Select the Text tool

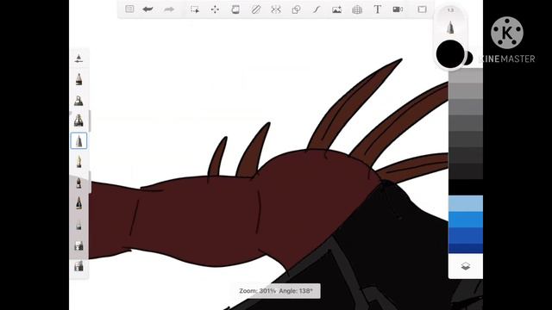378,9
